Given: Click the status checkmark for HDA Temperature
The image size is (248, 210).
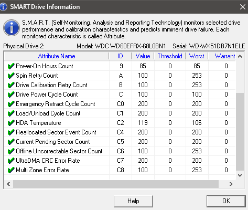Looking at the screenshot, I should pyautogui.click(x=11, y=123).
